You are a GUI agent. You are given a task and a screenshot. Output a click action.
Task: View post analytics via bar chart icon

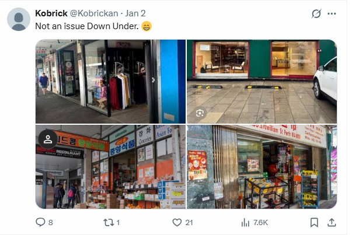[245, 223]
